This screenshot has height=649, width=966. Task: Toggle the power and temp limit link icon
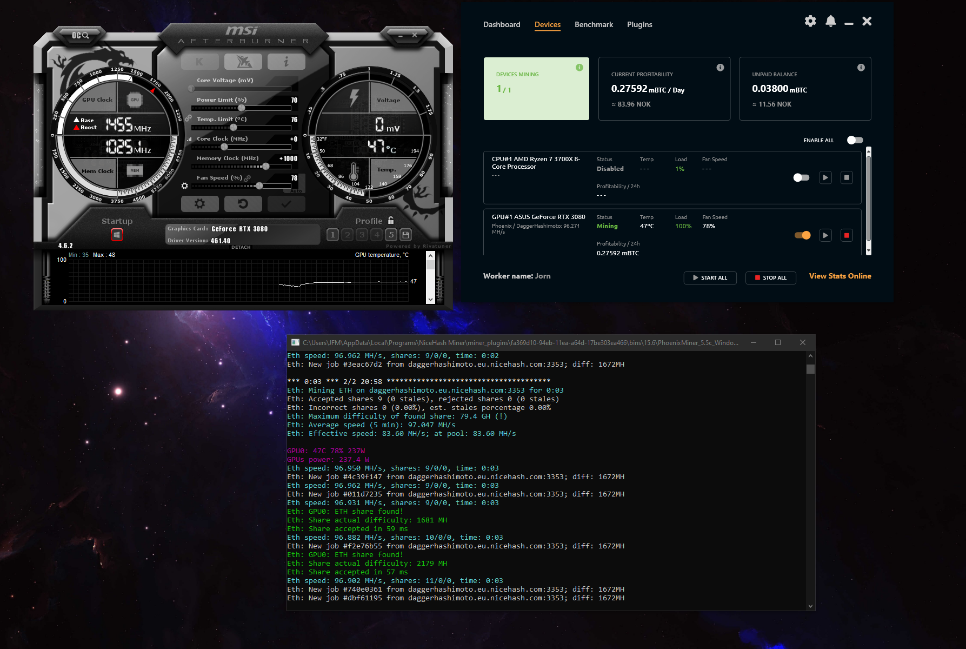[188, 117]
